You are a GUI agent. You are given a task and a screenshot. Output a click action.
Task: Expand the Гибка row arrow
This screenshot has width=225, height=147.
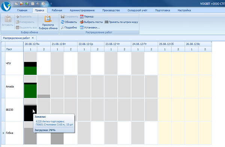pyautogui.click(x=3, y=133)
